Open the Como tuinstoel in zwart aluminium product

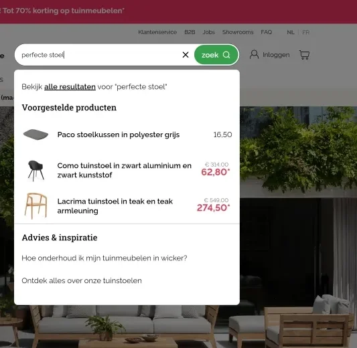click(124, 170)
